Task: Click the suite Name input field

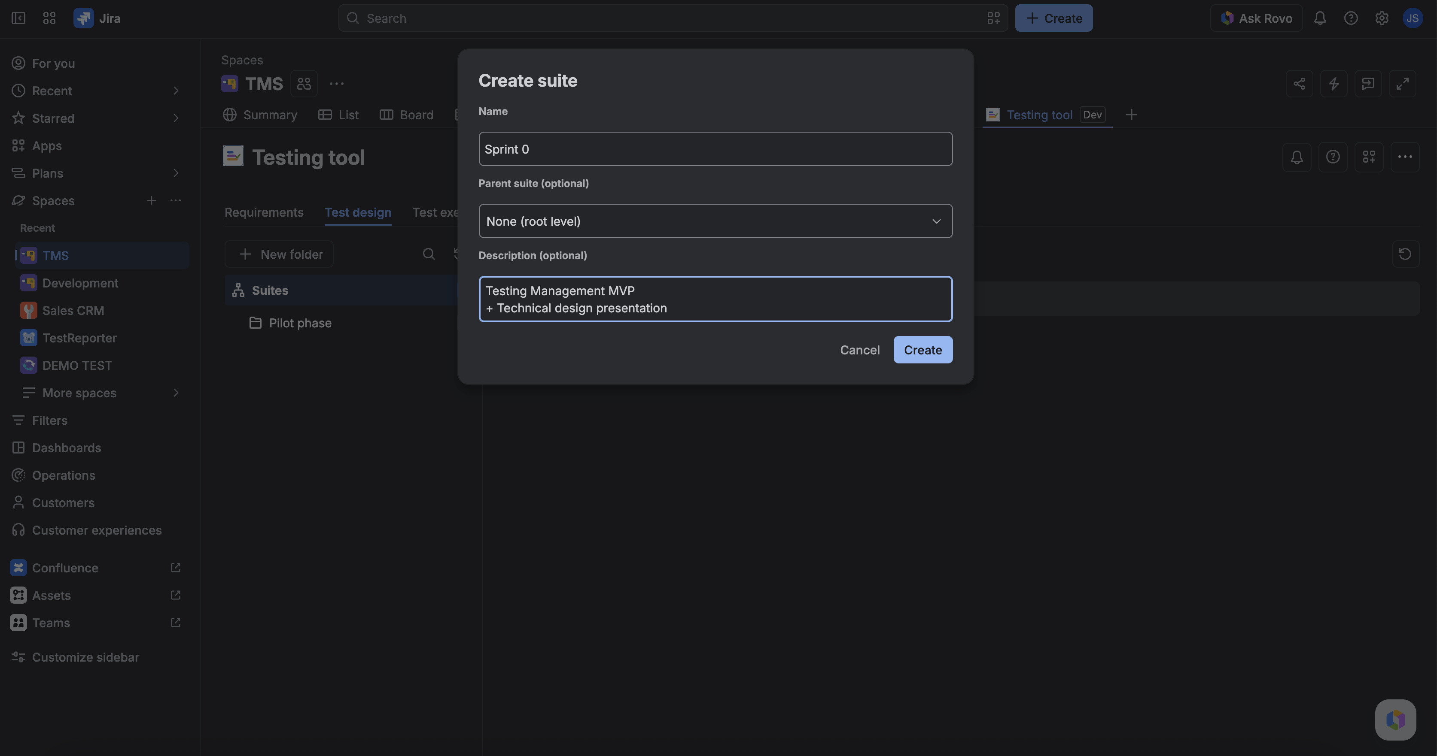Action: click(715, 149)
